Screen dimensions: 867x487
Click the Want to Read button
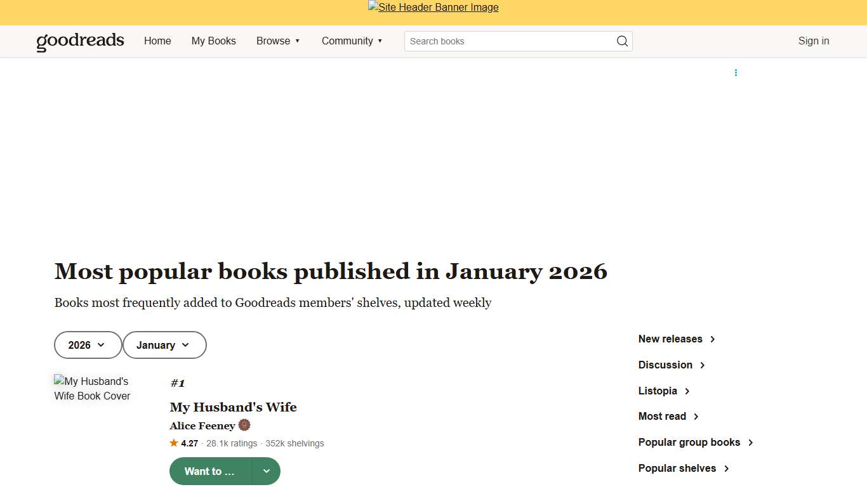[x=208, y=471]
